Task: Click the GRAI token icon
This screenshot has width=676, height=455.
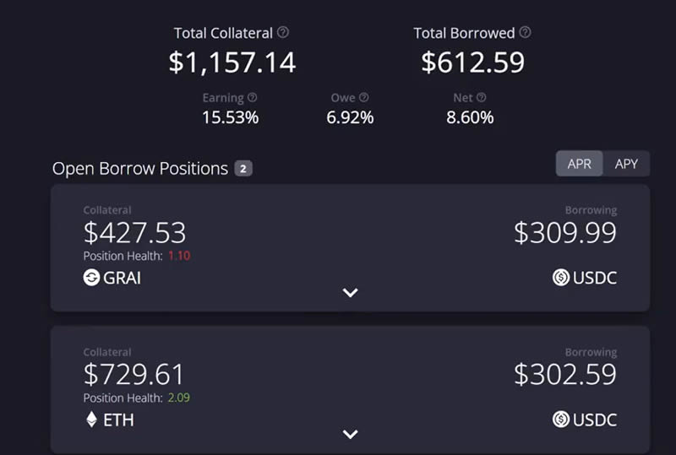Action: 91,278
